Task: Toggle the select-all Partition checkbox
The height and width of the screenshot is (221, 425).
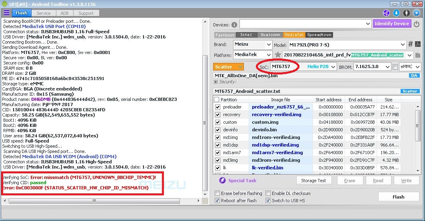Action: (217, 100)
